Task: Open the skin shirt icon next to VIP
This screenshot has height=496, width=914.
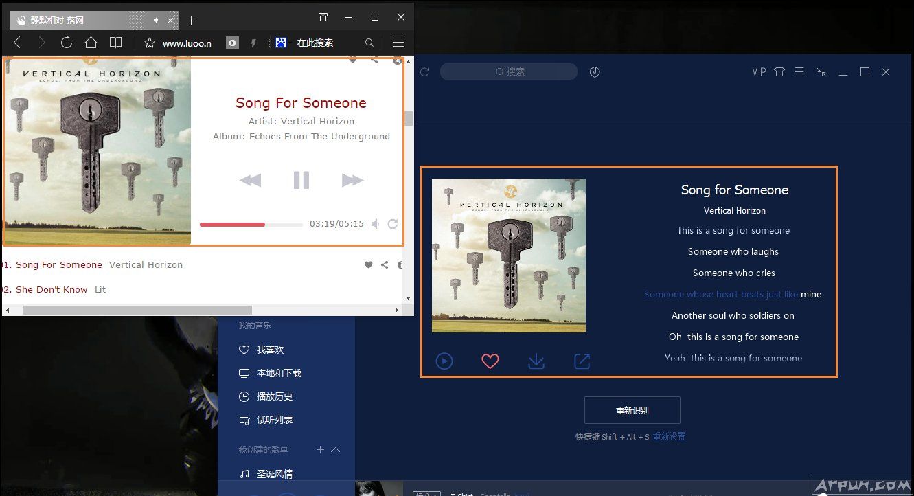Action: [779, 71]
